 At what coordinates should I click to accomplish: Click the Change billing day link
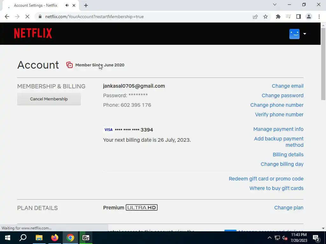tap(282, 164)
